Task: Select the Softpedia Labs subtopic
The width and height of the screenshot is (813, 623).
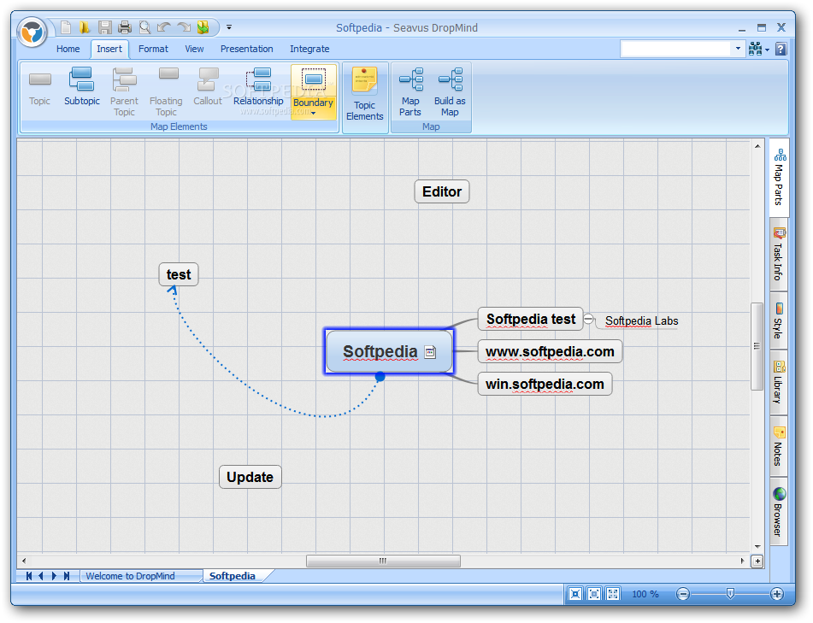Action: point(641,320)
